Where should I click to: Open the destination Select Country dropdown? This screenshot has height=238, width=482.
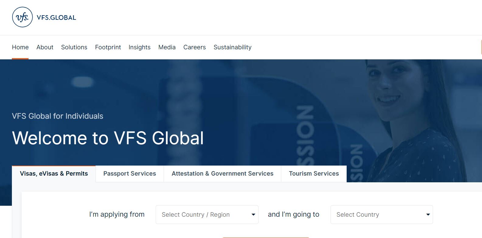tap(382, 215)
